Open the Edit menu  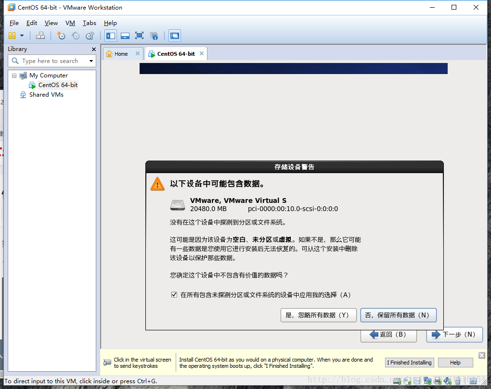[32, 23]
